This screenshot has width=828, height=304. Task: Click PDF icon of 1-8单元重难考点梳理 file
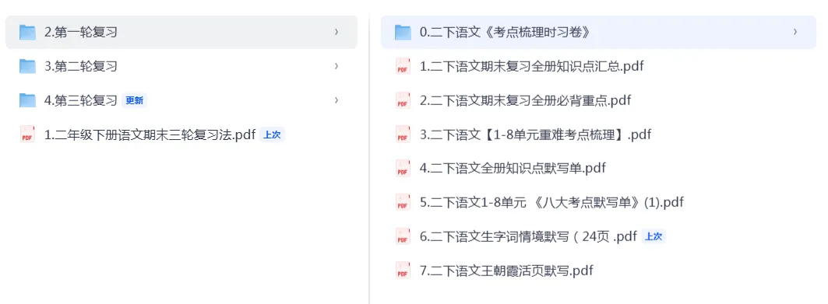[x=403, y=135]
